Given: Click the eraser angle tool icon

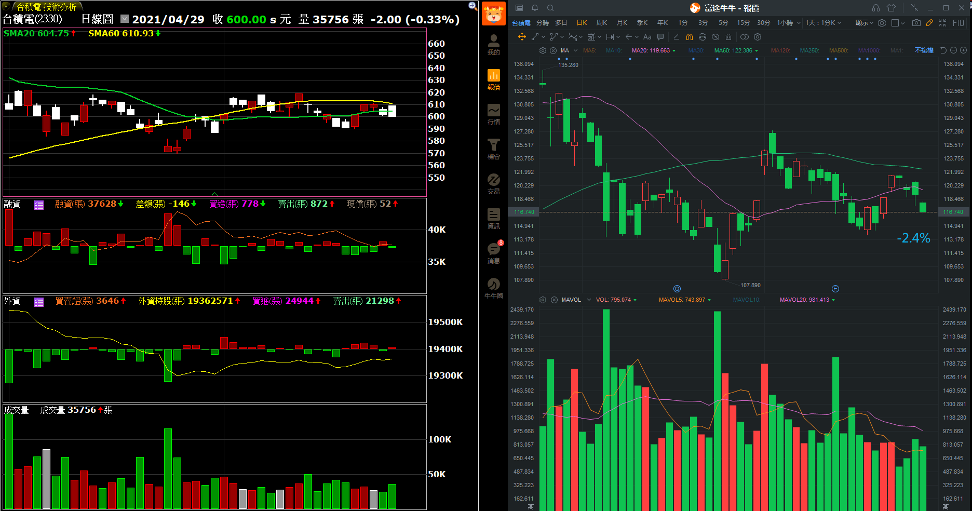Looking at the screenshot, I should 676,37.
